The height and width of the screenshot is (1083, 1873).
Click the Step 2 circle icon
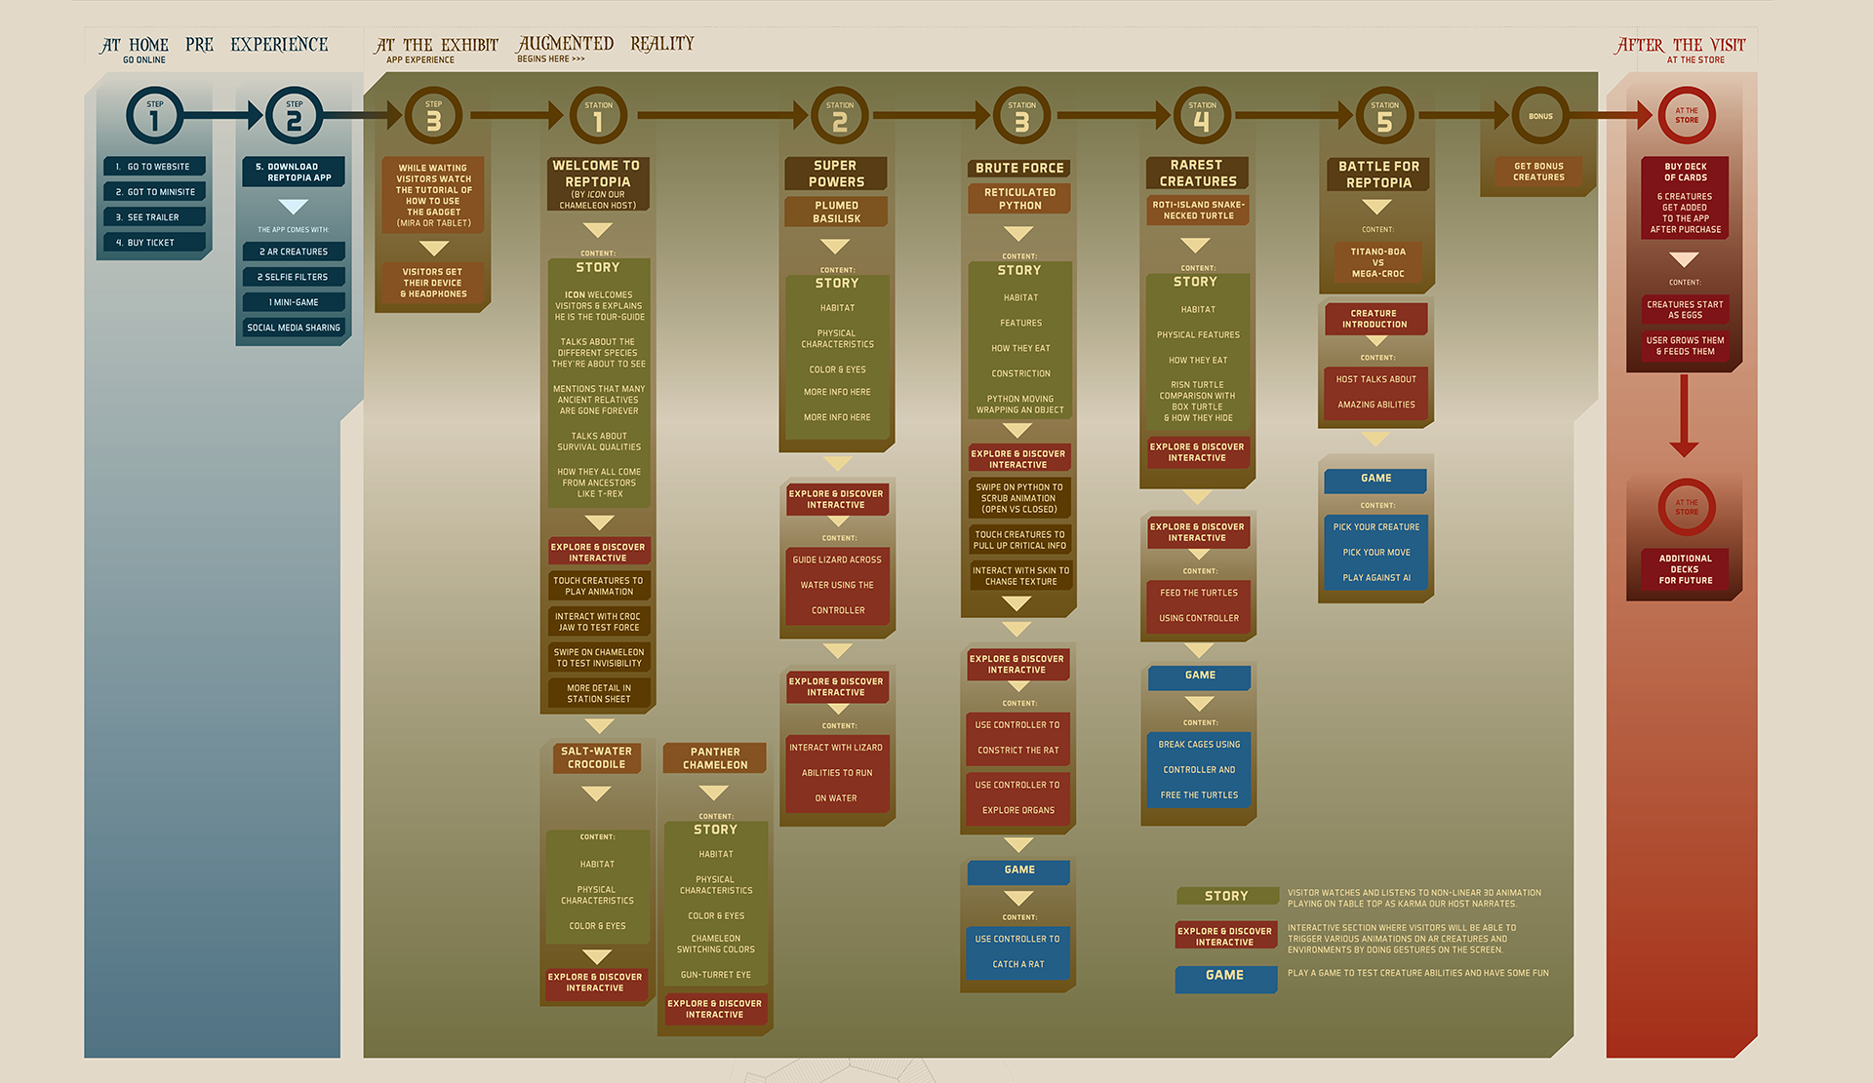pyautogui.click(x=294, y=116)
